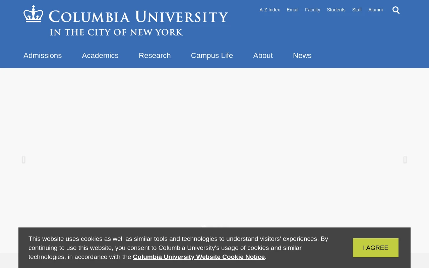Expand the Admissions navigation menu
This screenshot has width=429, height=268.
point(43,56)
